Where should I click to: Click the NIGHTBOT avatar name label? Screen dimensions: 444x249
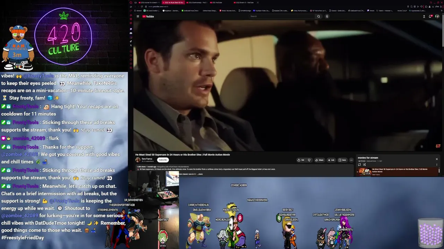[x=163, y=220]
